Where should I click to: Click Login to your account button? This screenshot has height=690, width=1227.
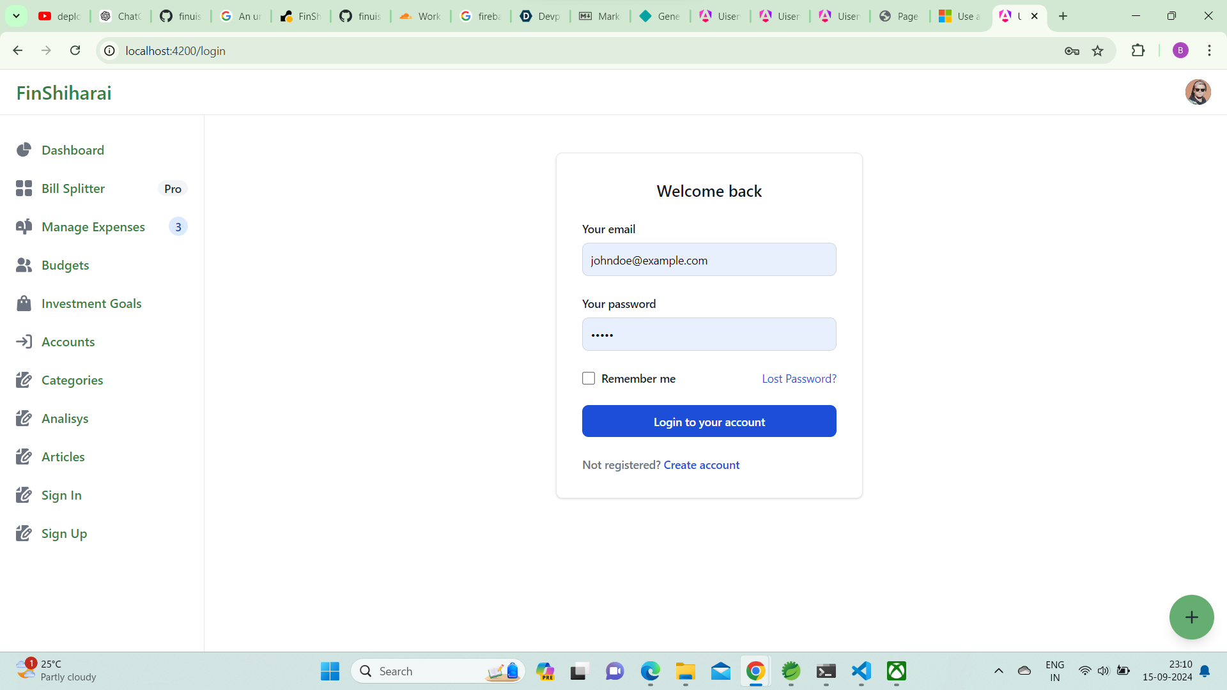click(x=709, y=422)
